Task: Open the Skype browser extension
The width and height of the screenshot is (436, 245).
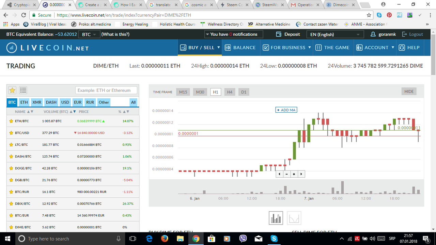Action: [379, 15]
